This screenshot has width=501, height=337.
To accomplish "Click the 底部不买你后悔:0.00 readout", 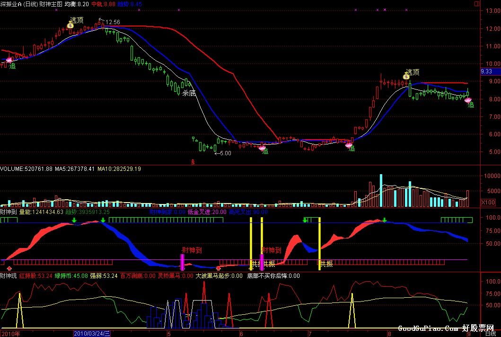I will click(x=273, y=275).
